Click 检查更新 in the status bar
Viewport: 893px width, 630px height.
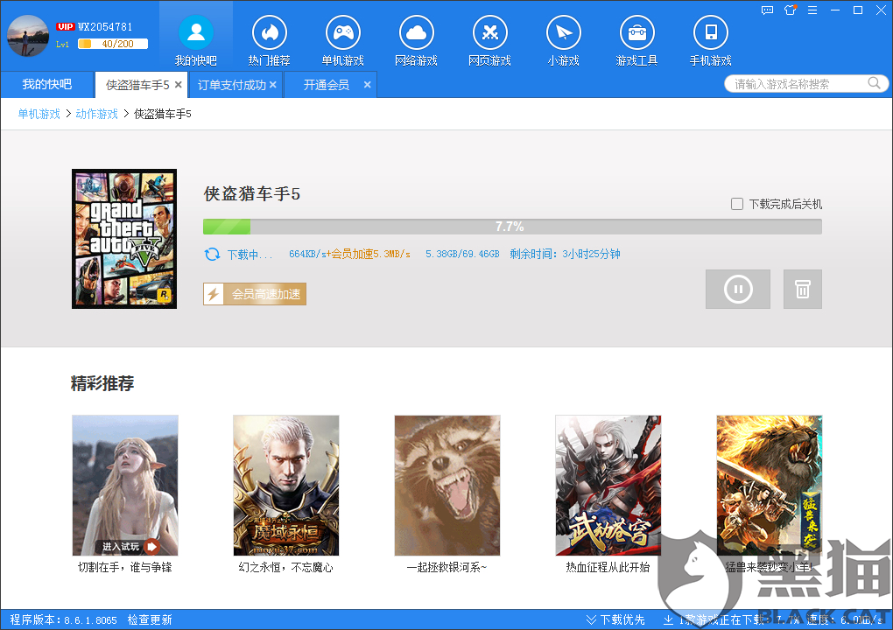pyautogui.click(x=150, y=619)
